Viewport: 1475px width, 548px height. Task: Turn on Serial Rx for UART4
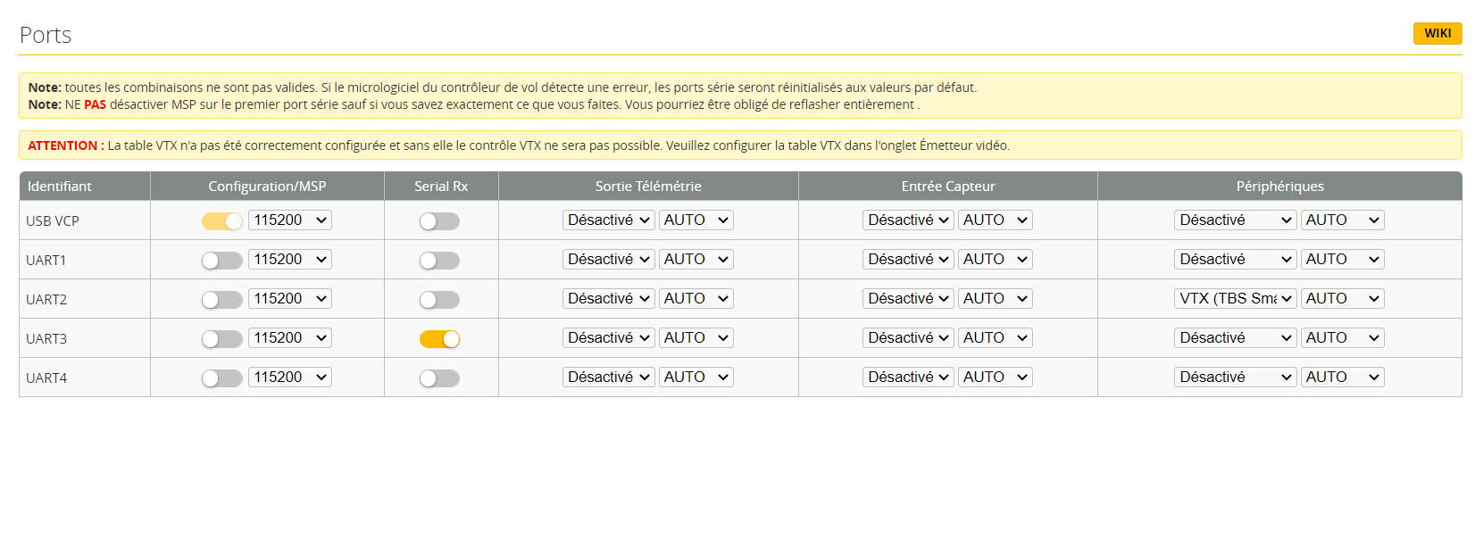439,378
